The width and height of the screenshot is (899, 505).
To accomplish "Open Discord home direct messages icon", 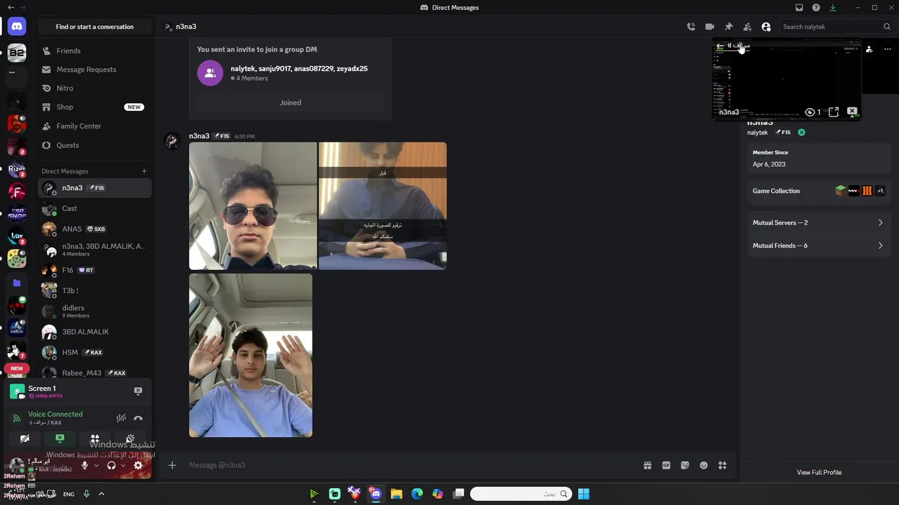I will (17, 27).
